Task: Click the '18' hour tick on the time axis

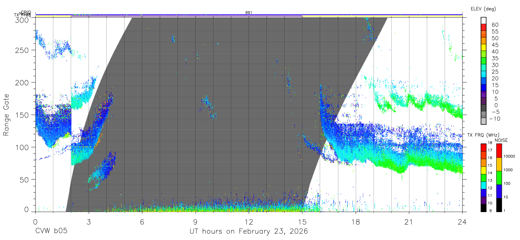Action: click(x=356, y=222)
